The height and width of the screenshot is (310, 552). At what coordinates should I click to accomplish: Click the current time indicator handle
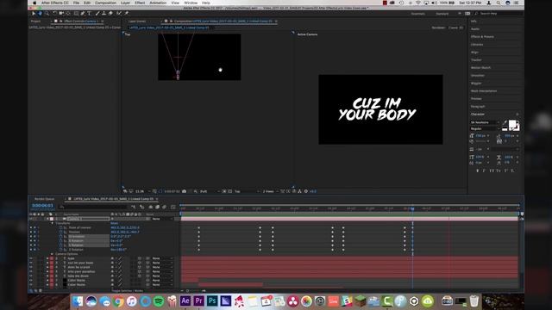[x=412, y=208]
